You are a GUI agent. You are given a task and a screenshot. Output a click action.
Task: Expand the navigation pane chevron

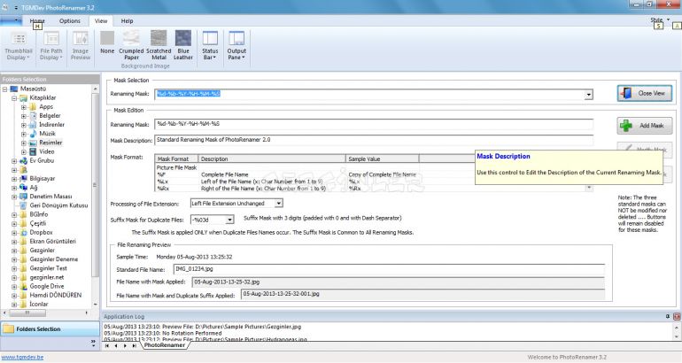[93, 343]
